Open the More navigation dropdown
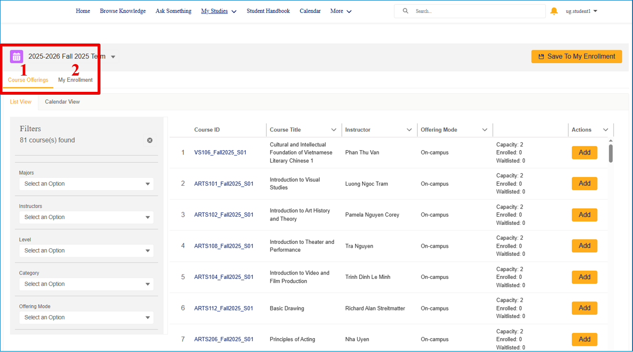The image size is (633, 352). point(341,11)
